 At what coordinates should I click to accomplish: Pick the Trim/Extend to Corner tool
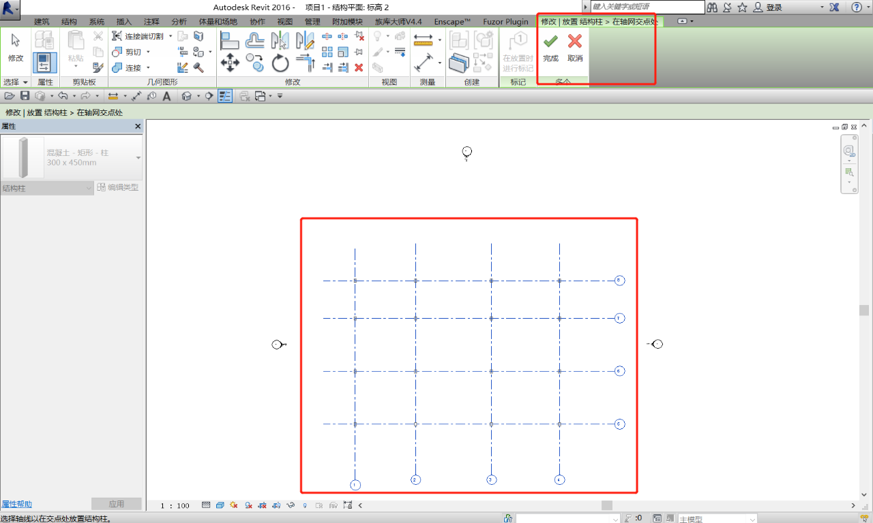305,63
